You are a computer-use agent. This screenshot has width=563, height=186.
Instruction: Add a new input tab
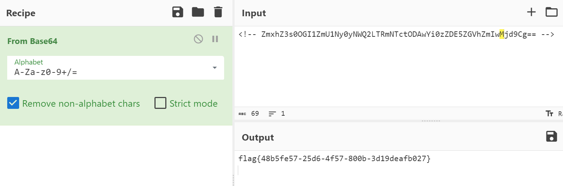click(531, 12)
